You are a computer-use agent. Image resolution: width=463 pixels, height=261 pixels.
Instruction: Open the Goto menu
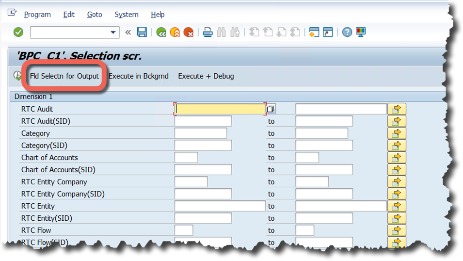95,15
